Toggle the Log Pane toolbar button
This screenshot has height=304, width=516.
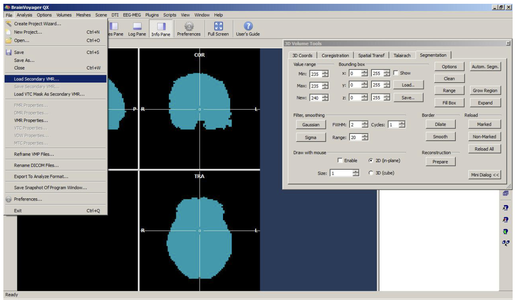click(x=137, y=29)
